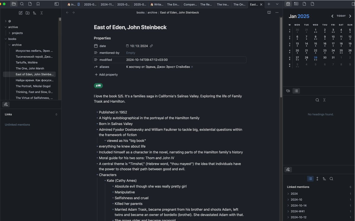The height and width of the screenshot is (221, 355).
Task: Open the outline pane list icon
Action: [x=296, y=91]
